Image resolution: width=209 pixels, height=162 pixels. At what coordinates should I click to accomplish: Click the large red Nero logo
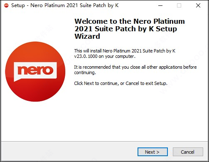pyautogui.click(x=35, y=72)
